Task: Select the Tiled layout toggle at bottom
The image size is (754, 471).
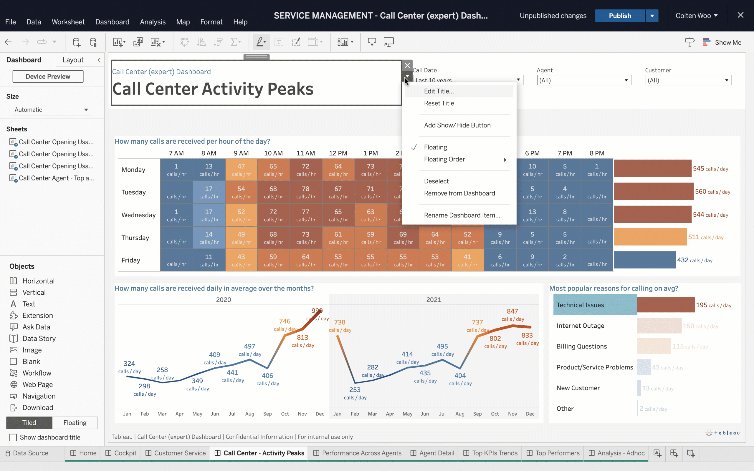Action: [29, 422]
